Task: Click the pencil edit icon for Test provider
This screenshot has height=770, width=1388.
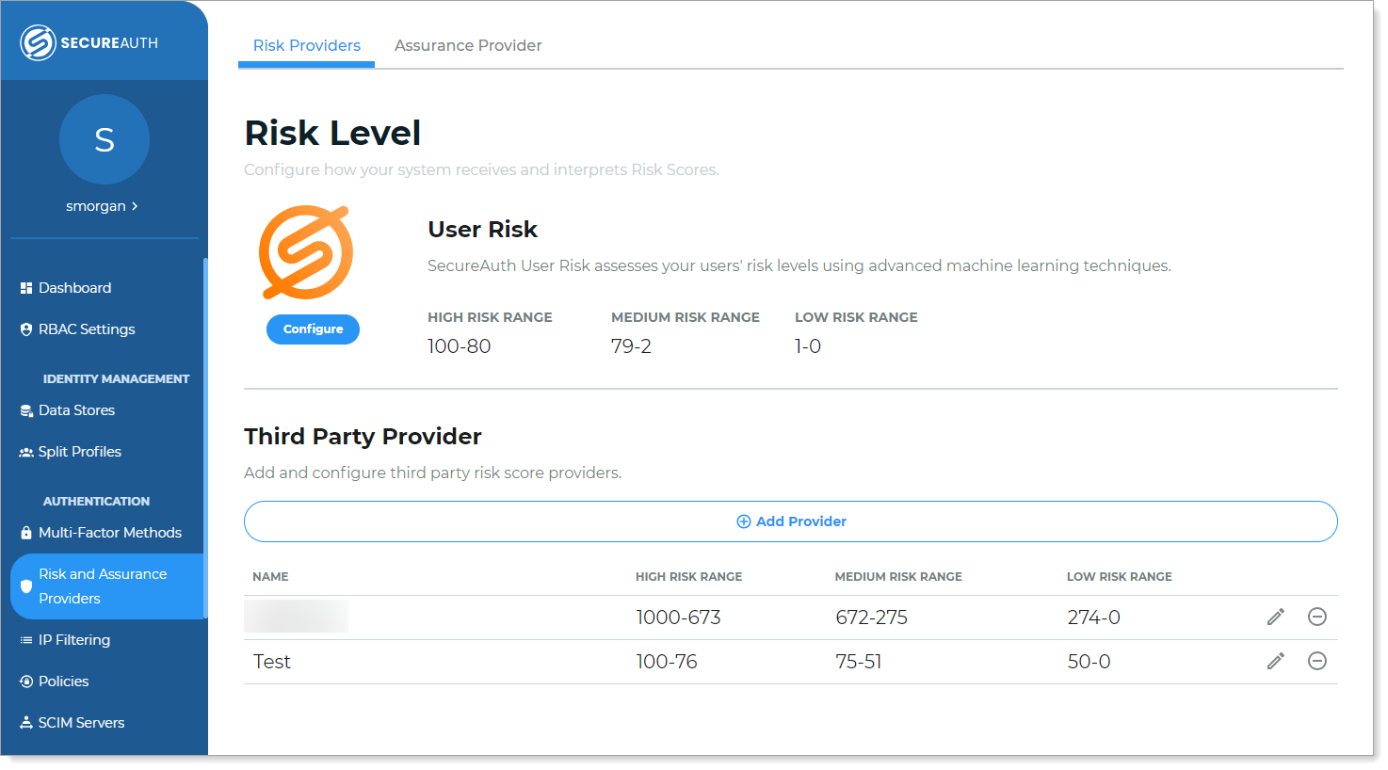Action: click(x=1275, y=662)
